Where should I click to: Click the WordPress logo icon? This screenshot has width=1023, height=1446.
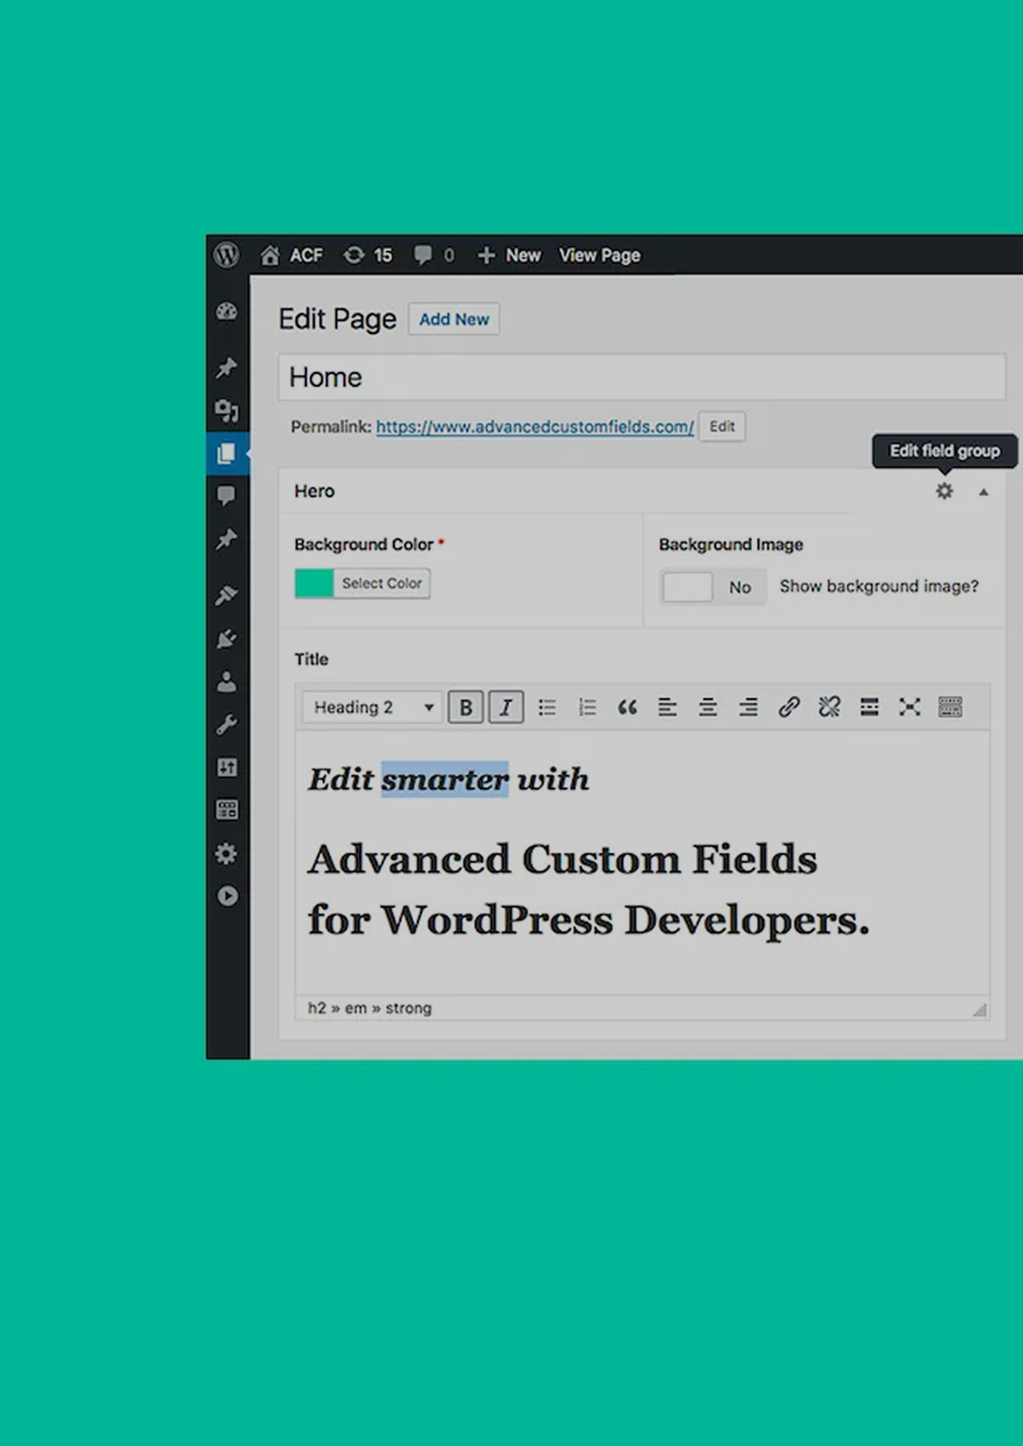pos(226,255)
